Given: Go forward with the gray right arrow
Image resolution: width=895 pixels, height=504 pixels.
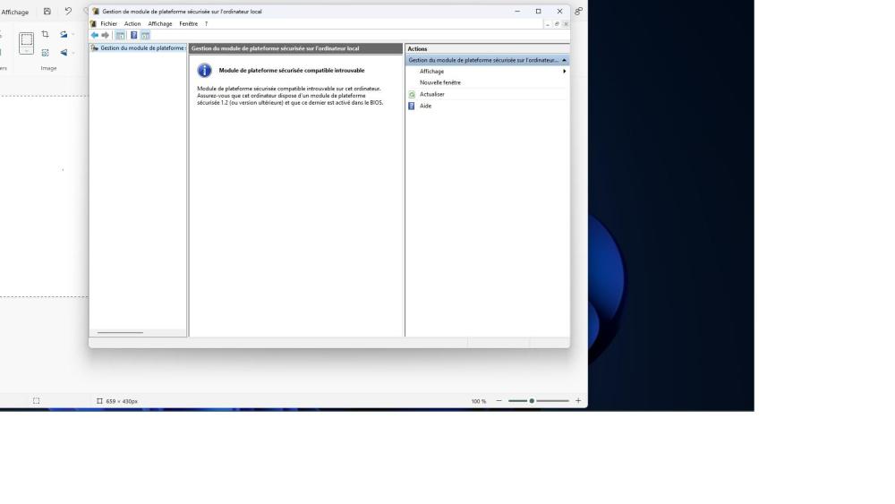Looking at the screenshot, I should (x=105, y=36).
